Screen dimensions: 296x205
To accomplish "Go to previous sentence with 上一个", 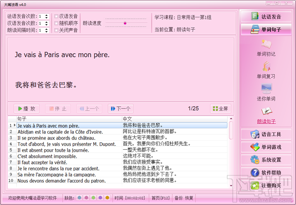I will 89,109.
